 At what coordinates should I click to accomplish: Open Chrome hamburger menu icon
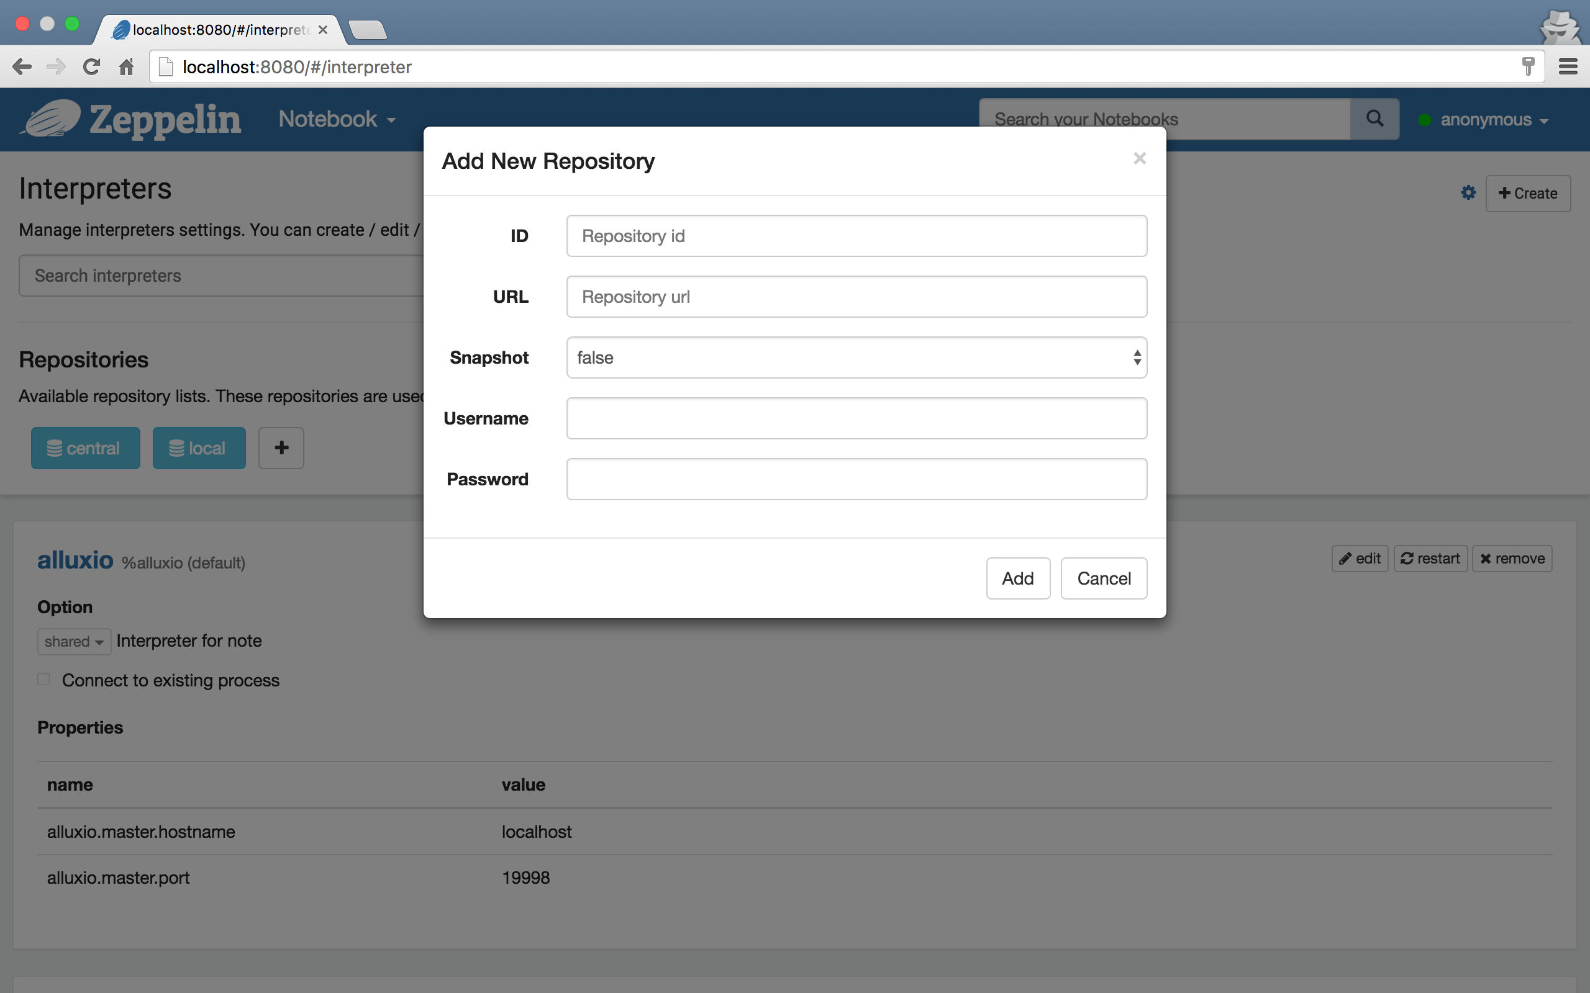pos(1568,67)
